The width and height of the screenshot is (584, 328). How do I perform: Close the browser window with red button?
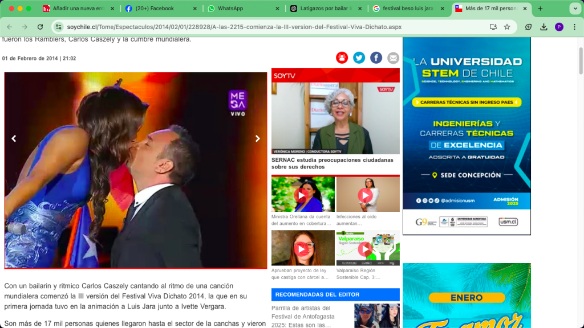click(11, 9)
